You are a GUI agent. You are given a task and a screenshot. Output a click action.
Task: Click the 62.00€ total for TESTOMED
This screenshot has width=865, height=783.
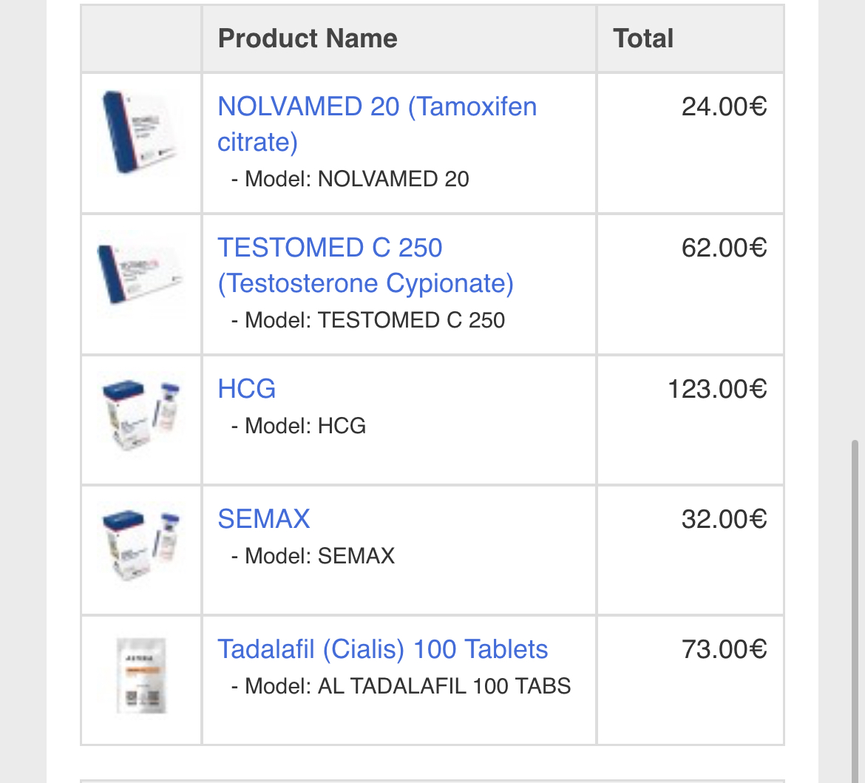tap(724, 248)
